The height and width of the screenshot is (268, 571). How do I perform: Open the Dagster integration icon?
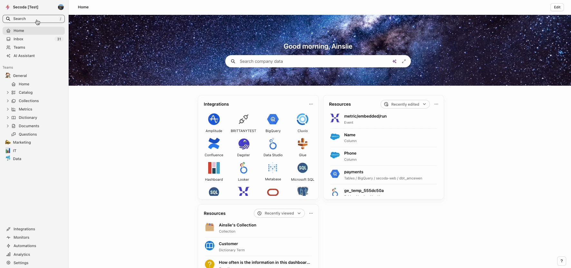click(x=243, y=144)
